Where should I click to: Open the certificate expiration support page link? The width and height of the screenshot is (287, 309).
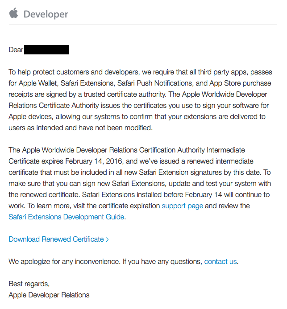pos(183,206)
